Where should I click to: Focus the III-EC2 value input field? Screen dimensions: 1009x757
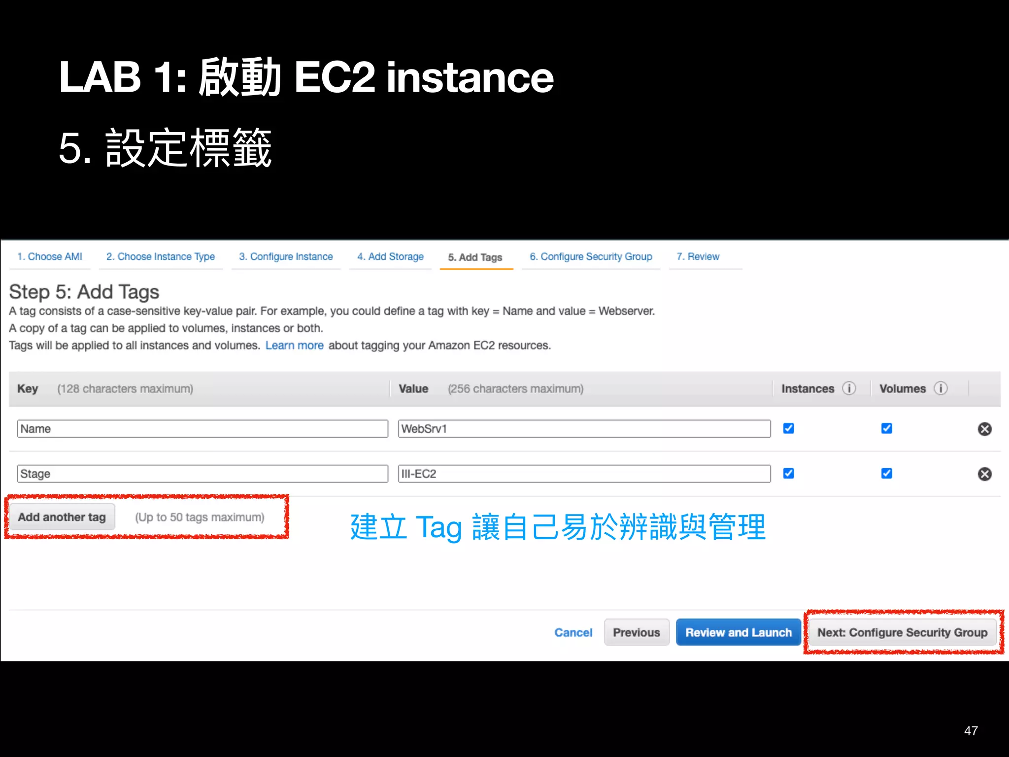[x=584, y=474]
